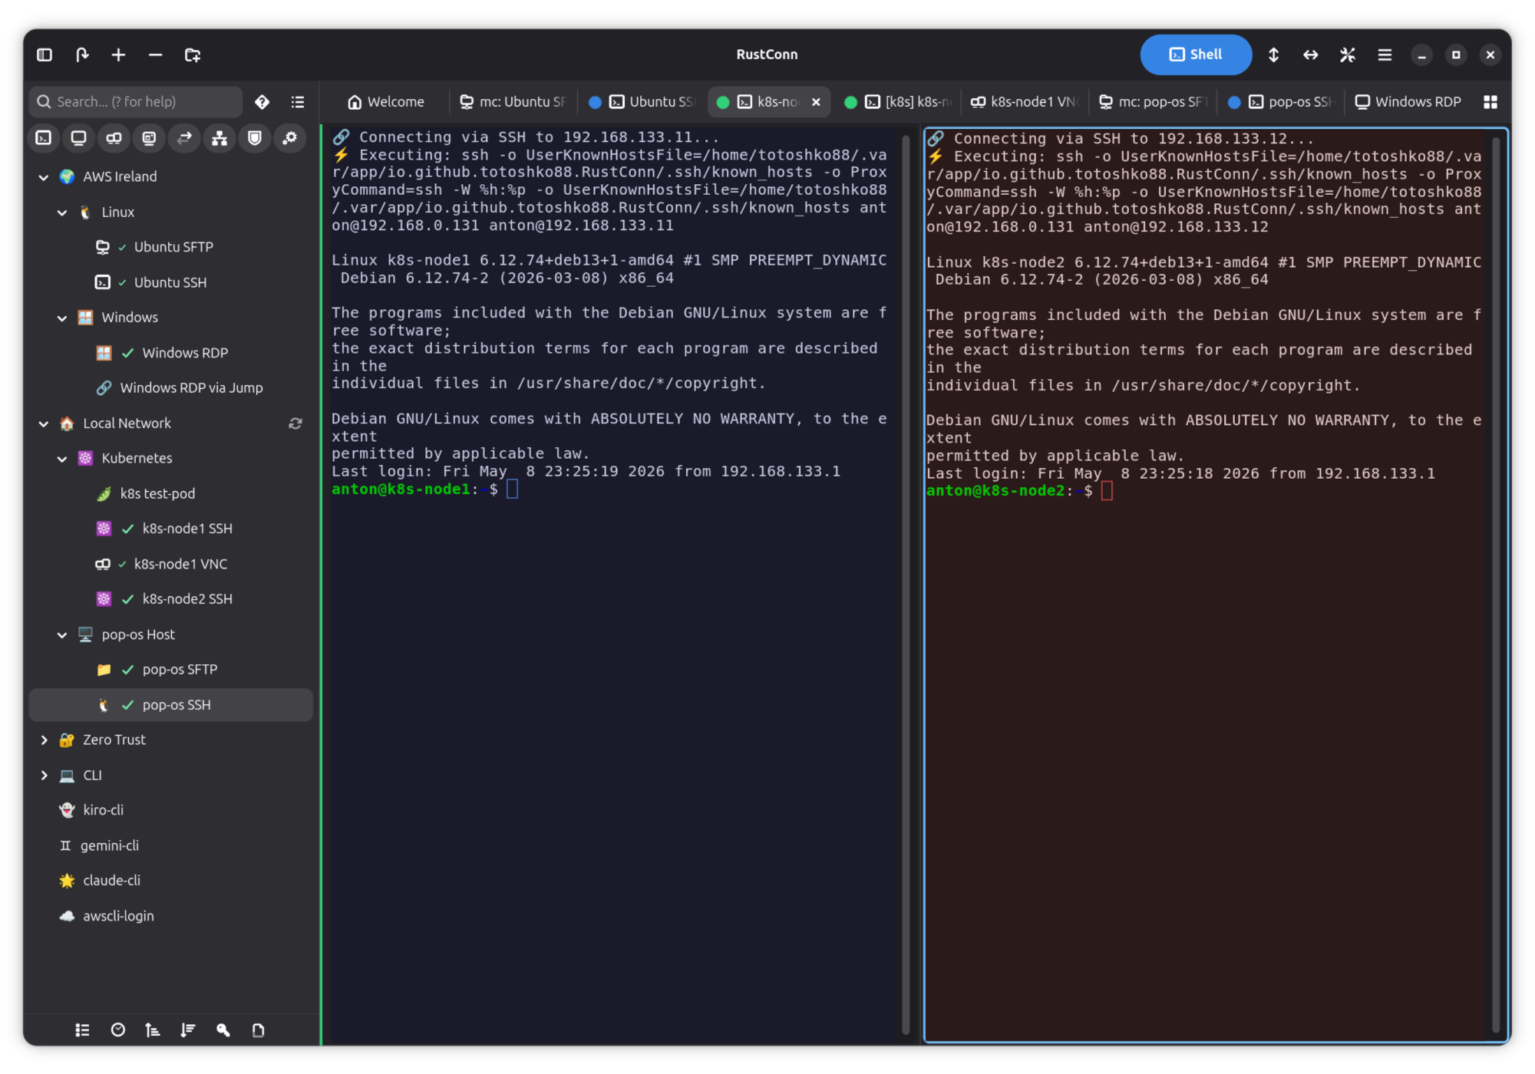Select the claude-cli entry
The image size is (1535, 1074).
[x=170, y=881]
